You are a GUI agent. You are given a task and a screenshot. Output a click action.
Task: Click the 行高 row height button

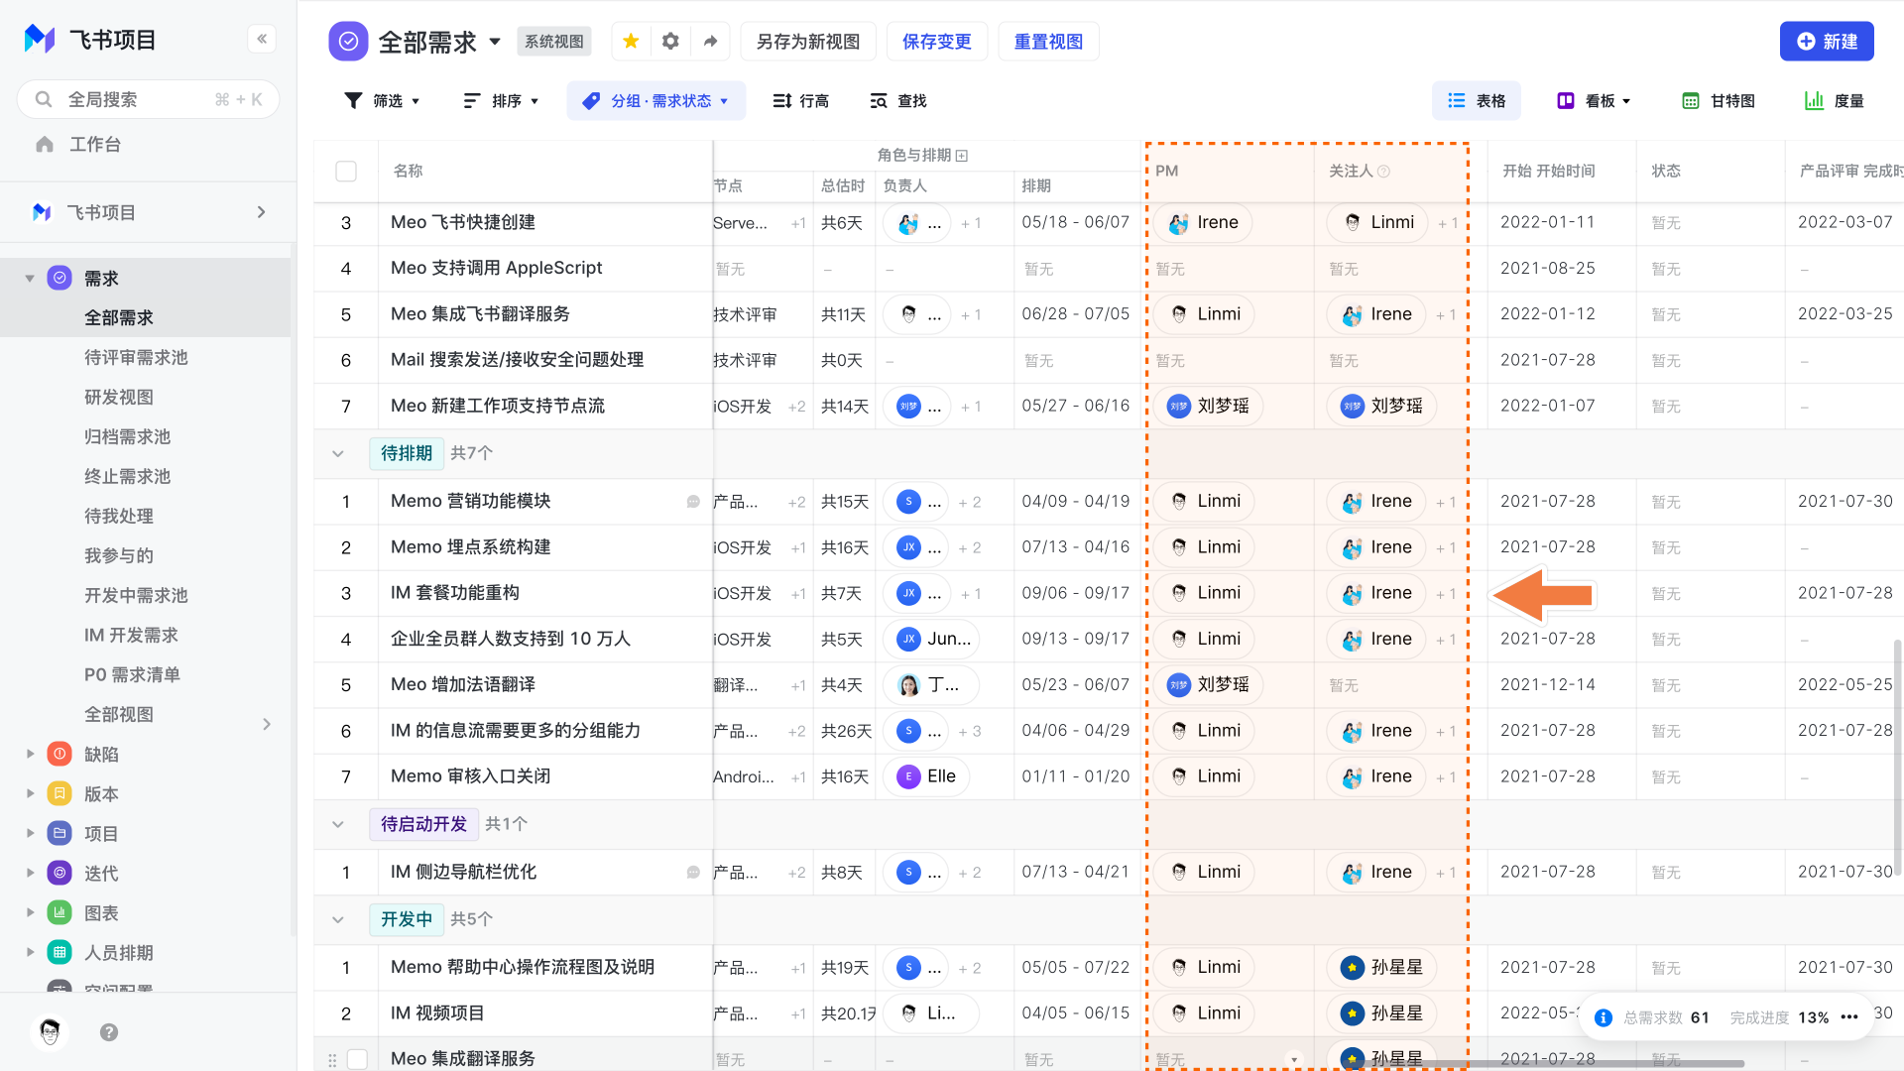(801, 101)
